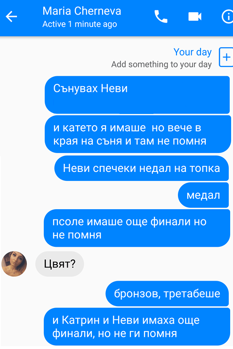233x349 pixels.
Task: Open conversation info via the info icon
Action: click(227, 16)
